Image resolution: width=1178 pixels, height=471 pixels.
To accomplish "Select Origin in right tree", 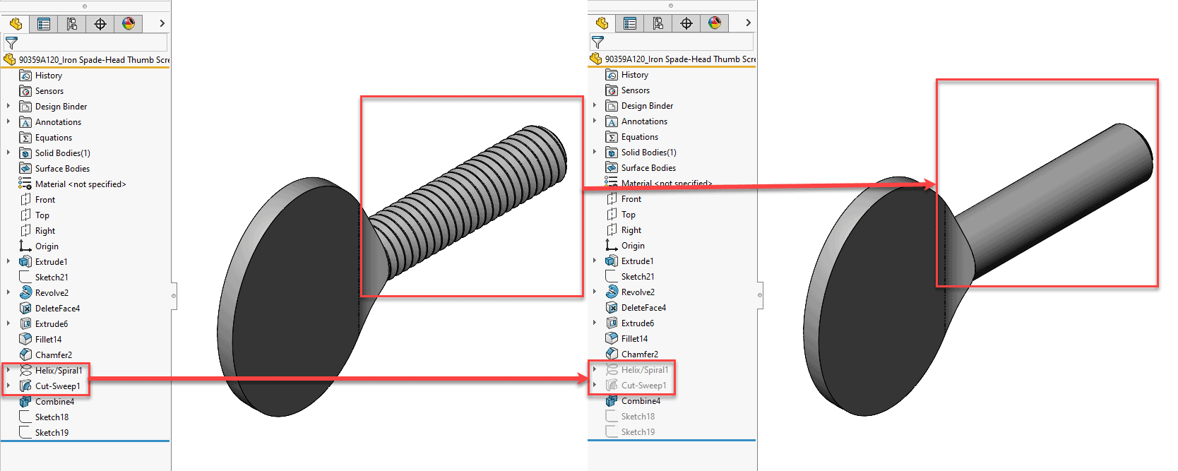I will [633, 246].
